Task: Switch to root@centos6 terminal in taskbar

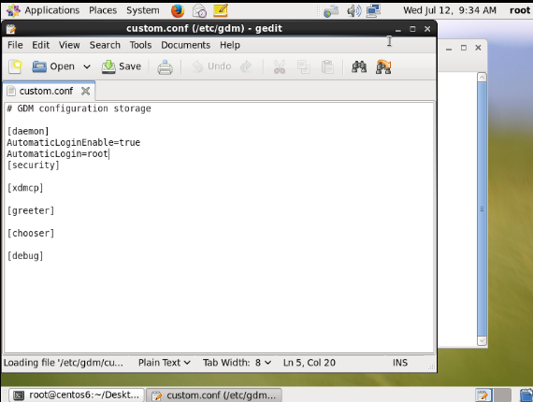Action: 77,395
